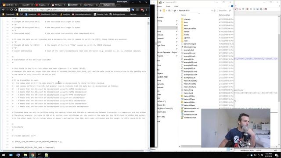Select the EOS 700D navigation item
The image size is (281, 158).
point(162,77)
